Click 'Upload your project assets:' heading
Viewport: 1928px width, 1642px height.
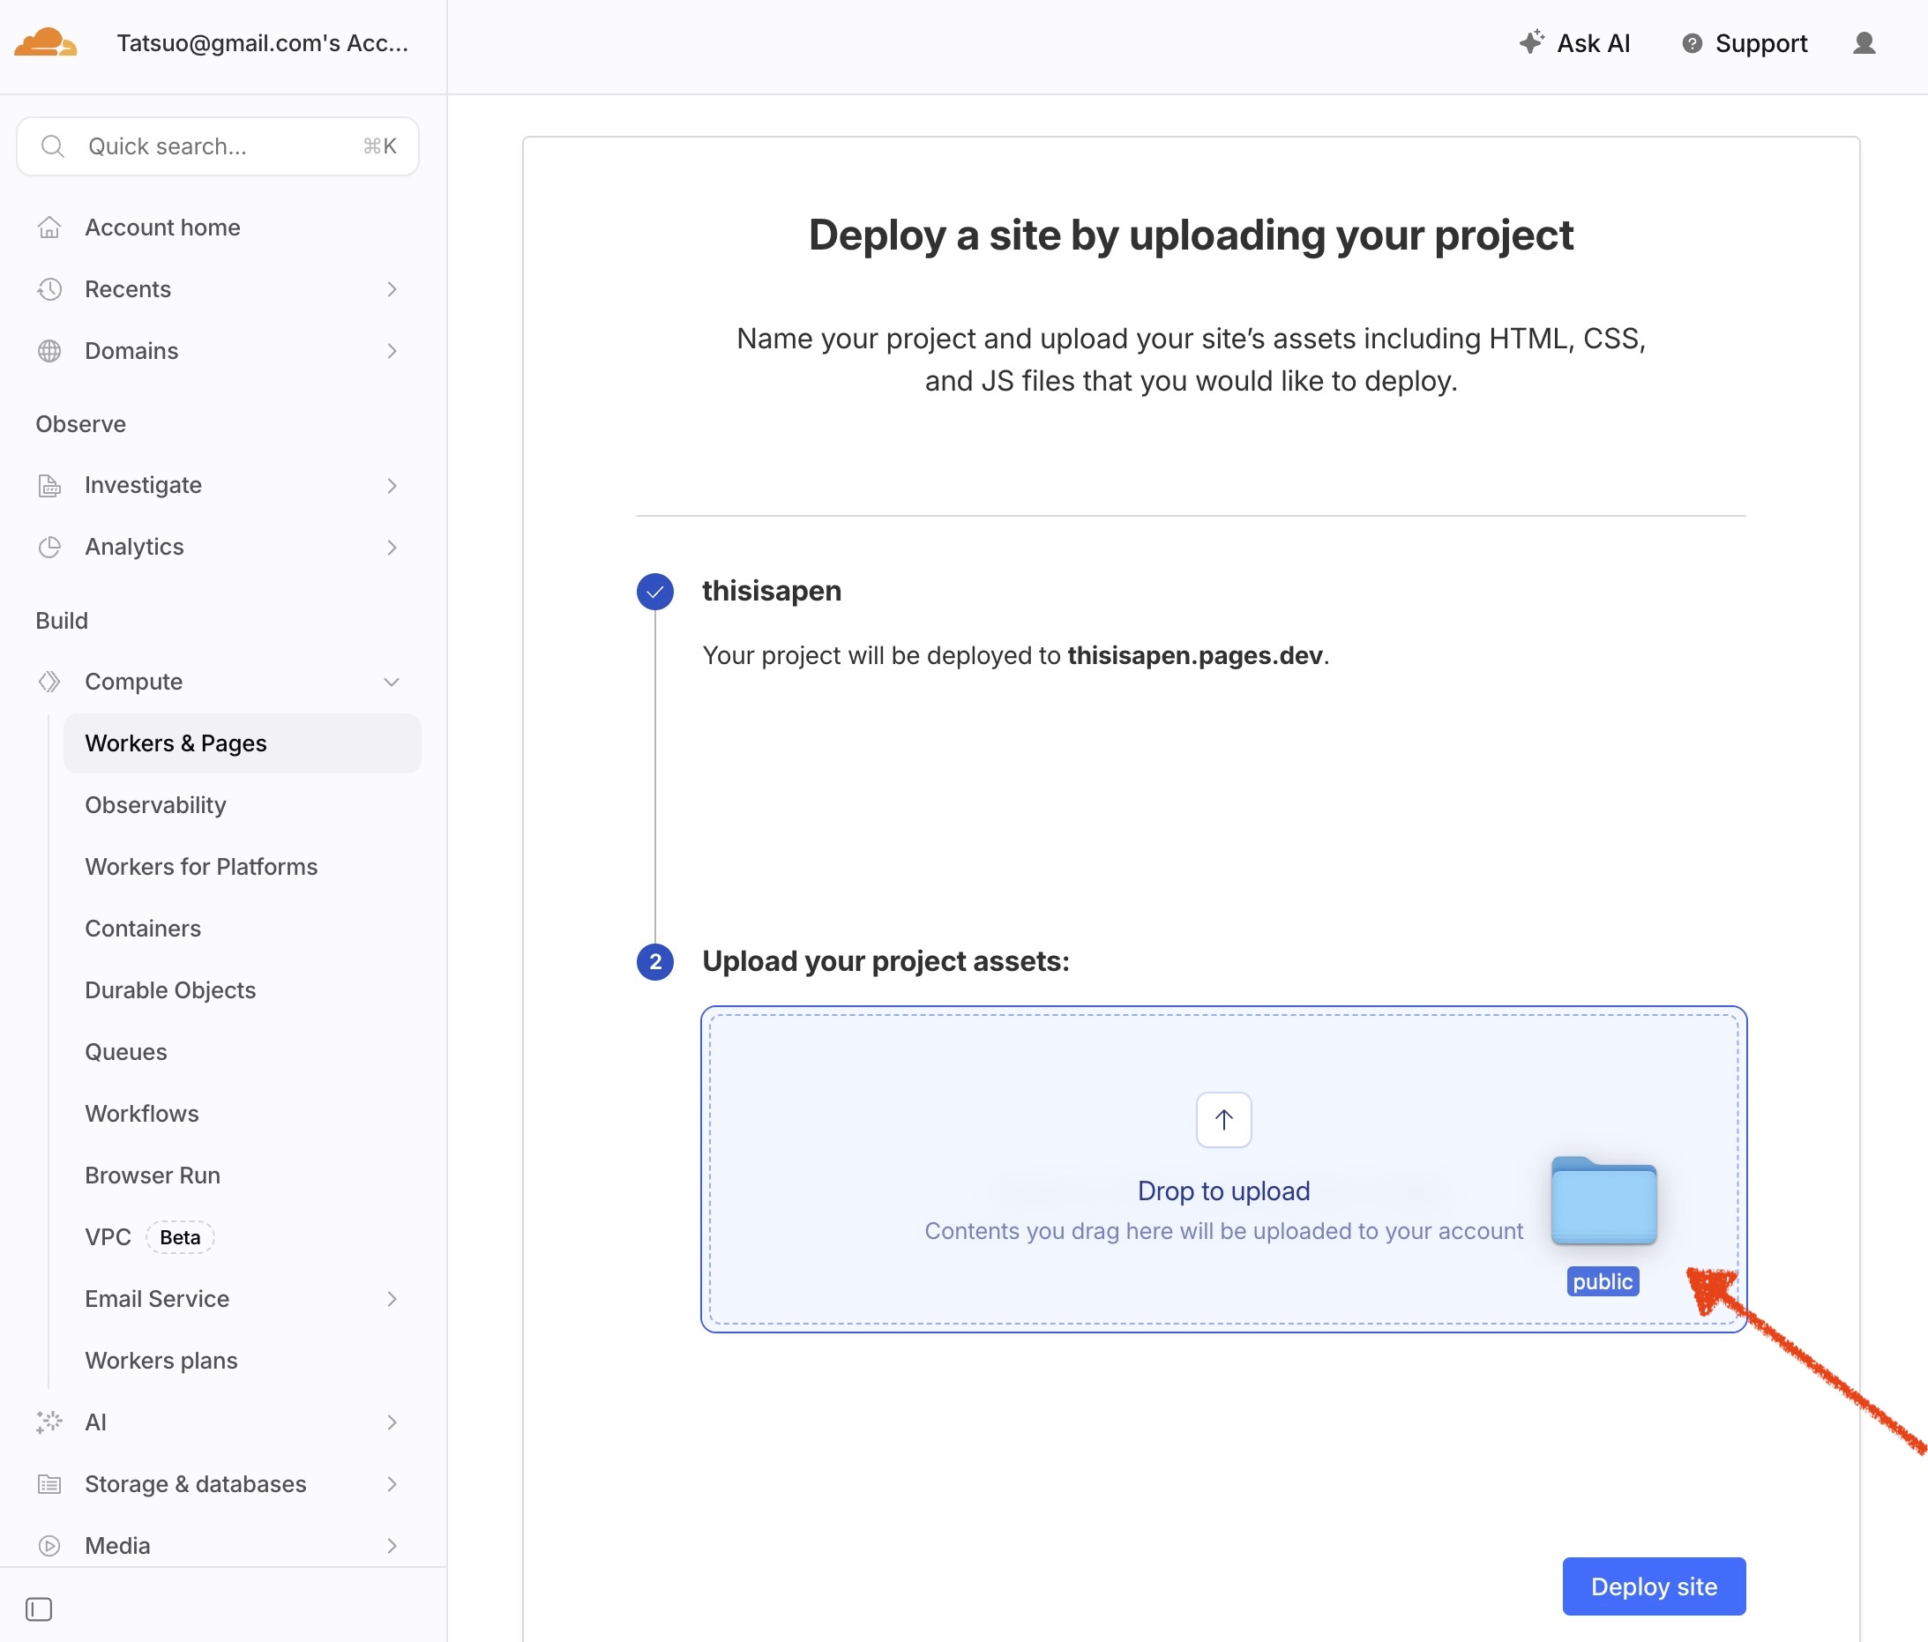pyautogui.click(x=886, y=961)
